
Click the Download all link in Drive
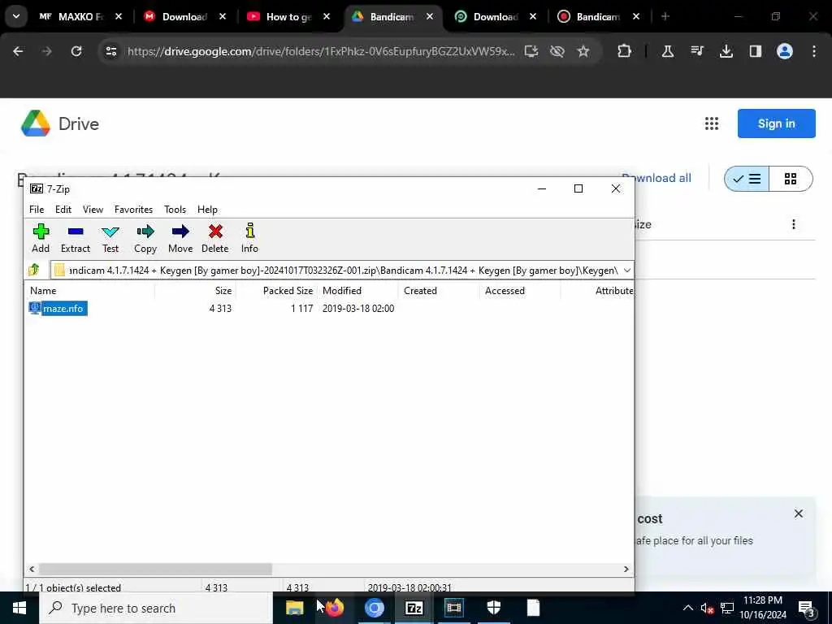(663, 178)
